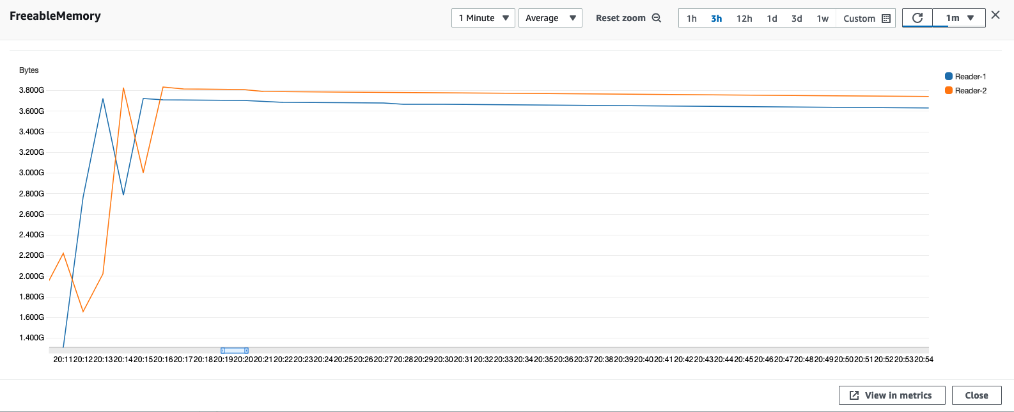Click the zoom range handle on time axis
Screen dimensions: 1014x412
point(235,351)
